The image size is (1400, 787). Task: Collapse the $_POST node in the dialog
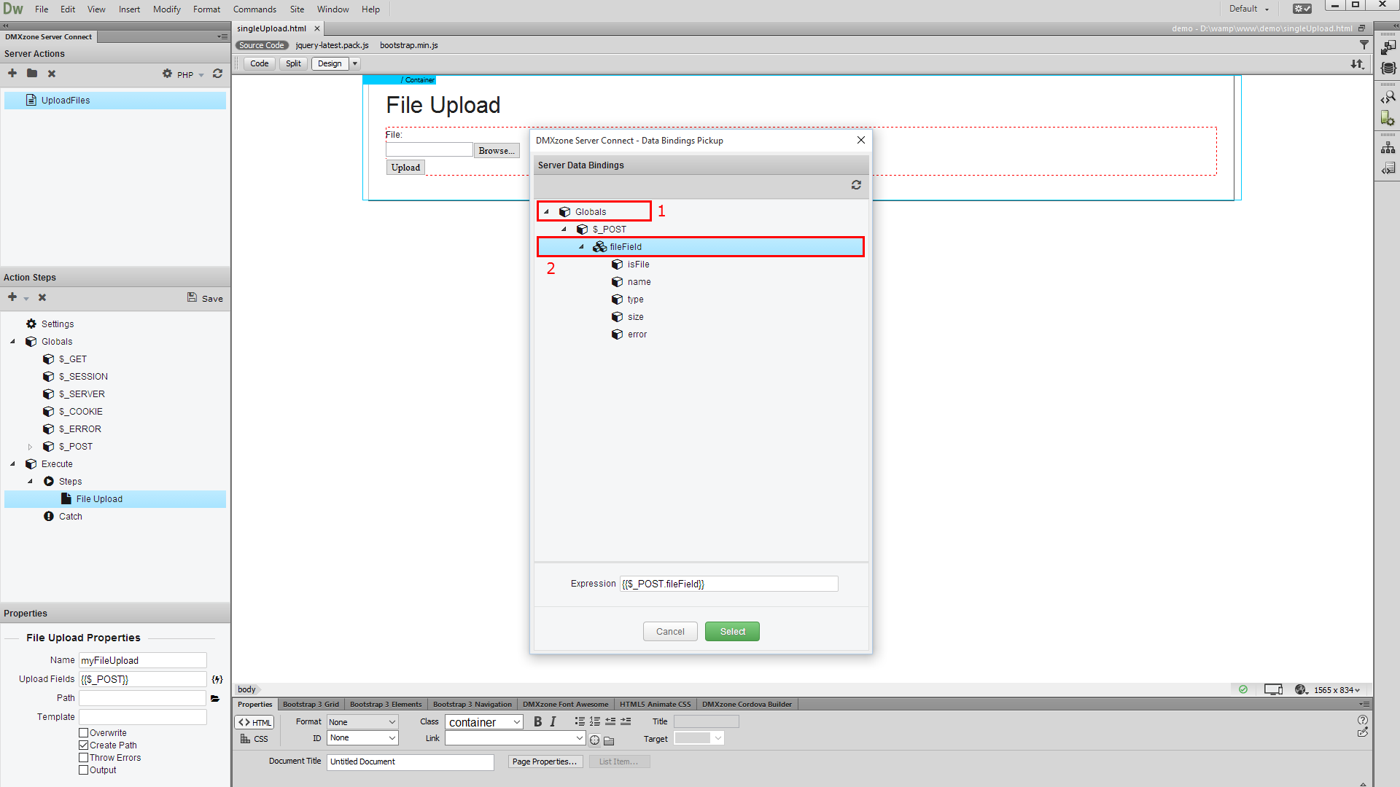tap(564, 230)
